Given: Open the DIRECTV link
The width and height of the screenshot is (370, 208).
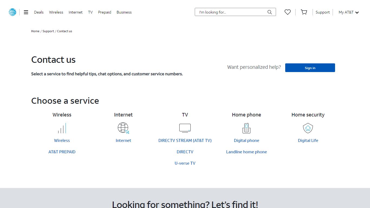Looking at the screenshot, I should (185, 152).
